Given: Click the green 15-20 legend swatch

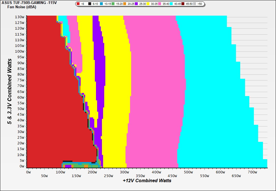Looking at the screenshot, I should [x=113, y=4].
